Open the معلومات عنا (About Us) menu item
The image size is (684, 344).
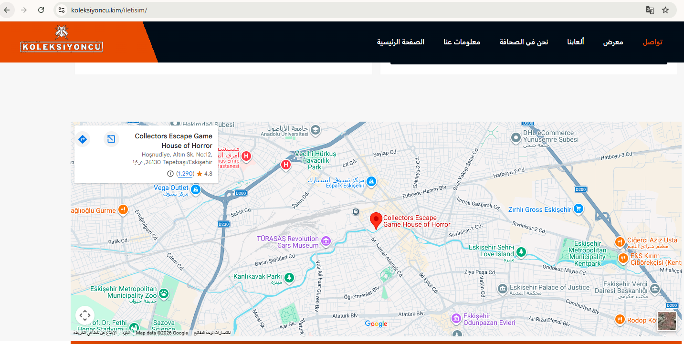point(462,42)
